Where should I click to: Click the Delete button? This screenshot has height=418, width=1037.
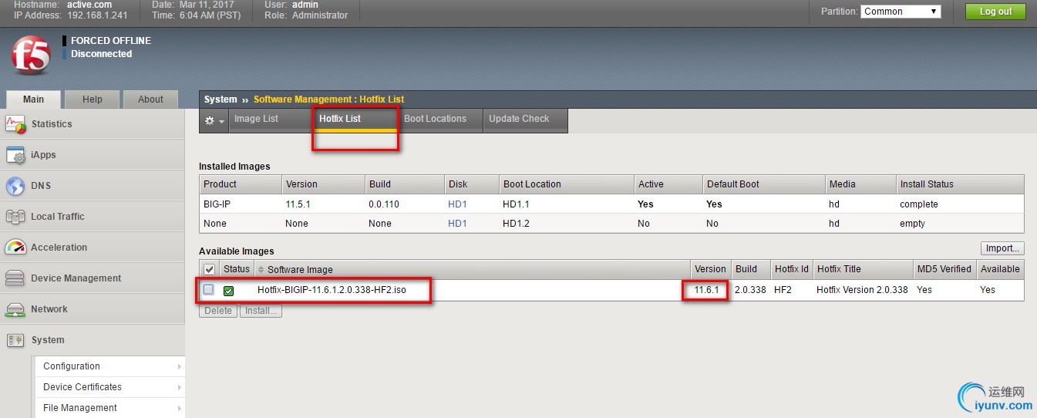click(218, 311)
